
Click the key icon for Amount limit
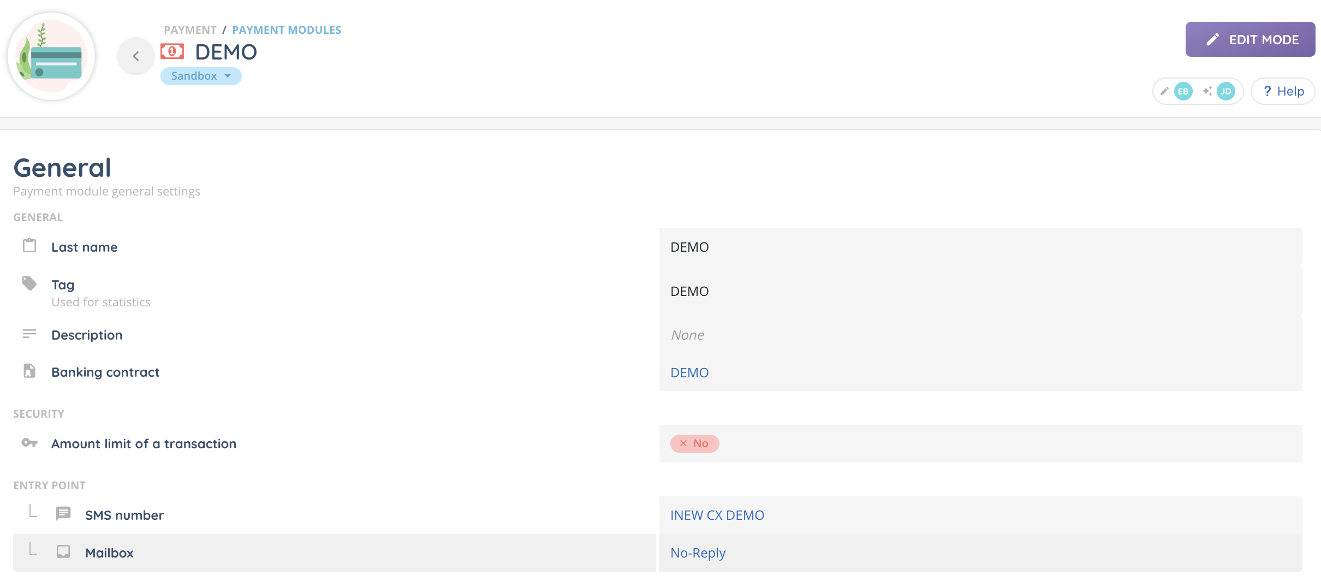29,443
